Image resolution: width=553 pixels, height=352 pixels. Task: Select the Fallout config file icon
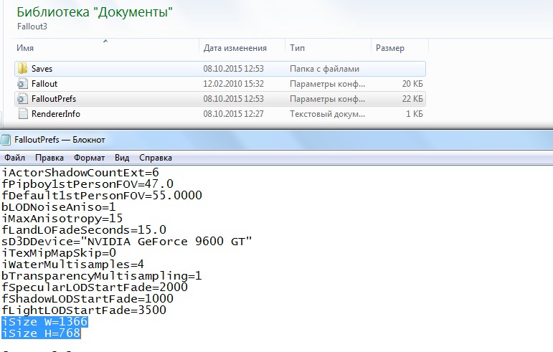(x=22, y=84)
